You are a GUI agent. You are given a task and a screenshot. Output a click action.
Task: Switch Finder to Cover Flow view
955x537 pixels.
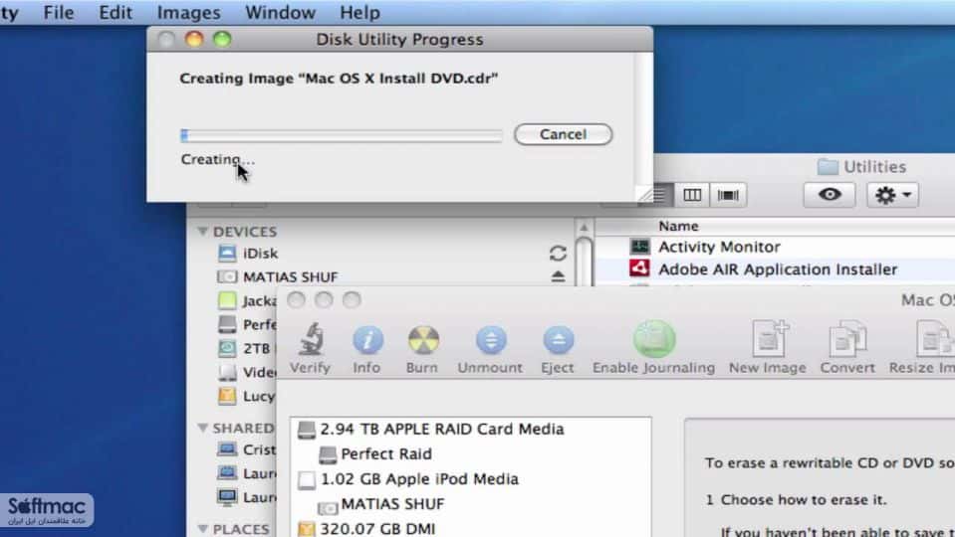(728, 195)
